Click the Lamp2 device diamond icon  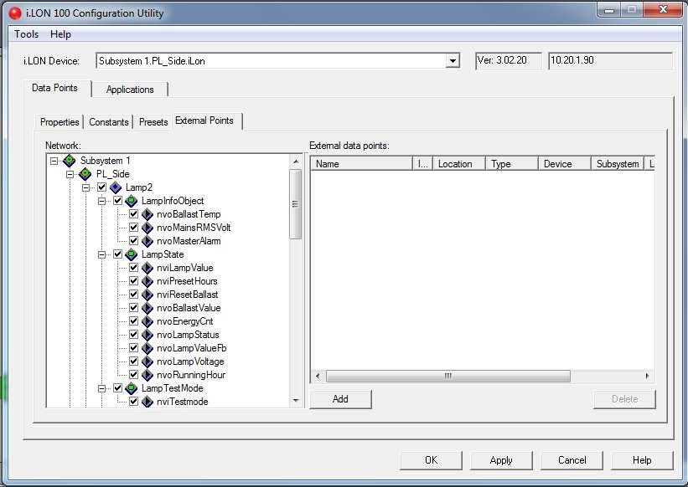pos(116,187)
